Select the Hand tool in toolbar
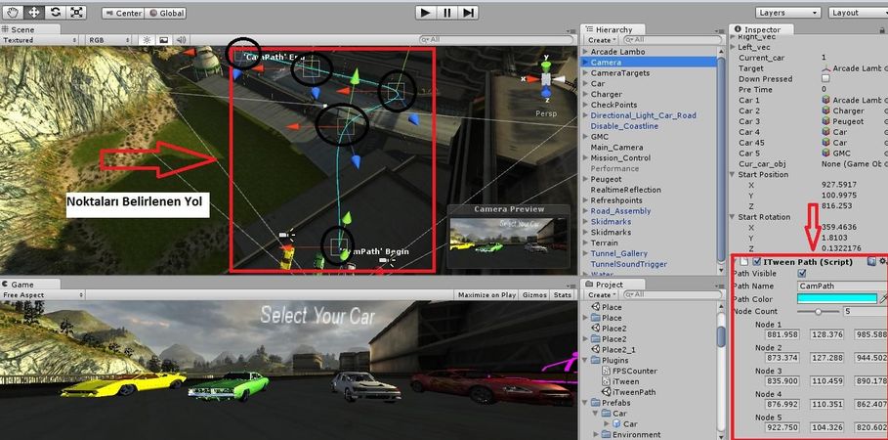Viewport: 888px width, 440px height. 12,13
